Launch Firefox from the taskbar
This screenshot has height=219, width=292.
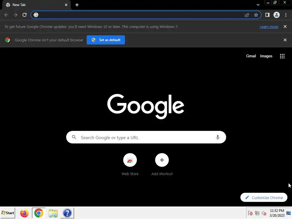(x=25, y=213)
